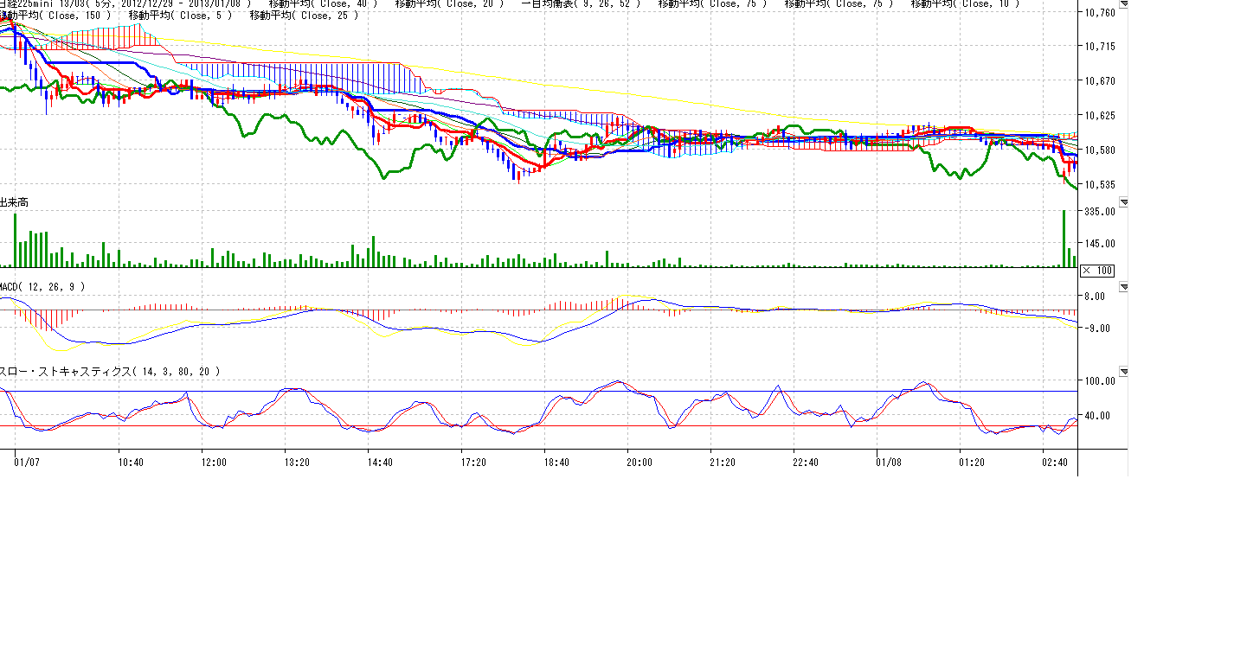Select the 移動平均(Close, 25) indicator label
Image resolution: width=1234 pixels, height=664 pixels.
coord(303,15)
